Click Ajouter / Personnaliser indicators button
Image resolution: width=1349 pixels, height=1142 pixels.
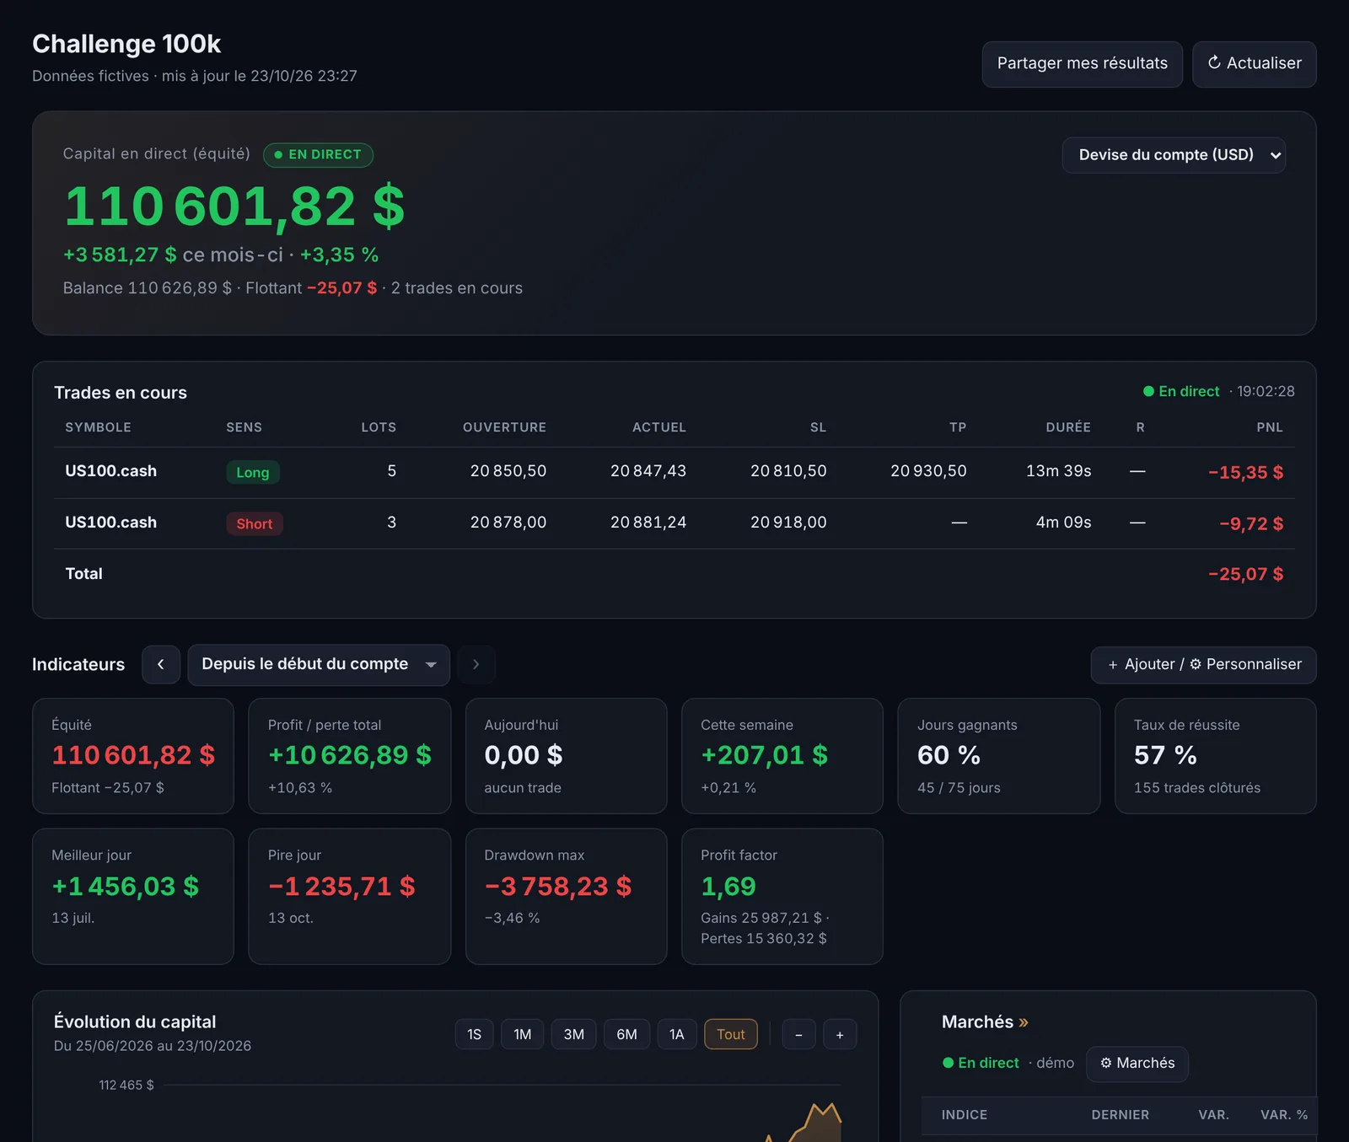pos(1203,665)
